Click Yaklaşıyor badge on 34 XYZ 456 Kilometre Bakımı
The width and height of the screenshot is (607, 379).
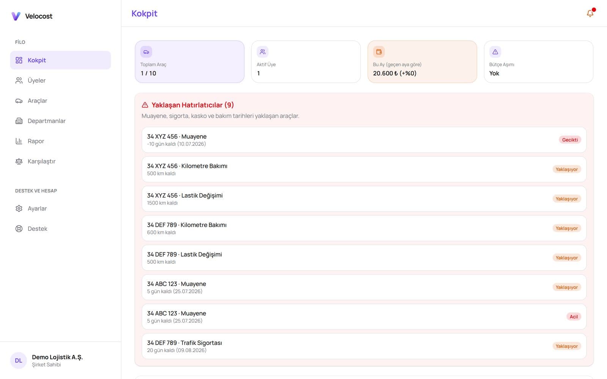pos(567,169)
